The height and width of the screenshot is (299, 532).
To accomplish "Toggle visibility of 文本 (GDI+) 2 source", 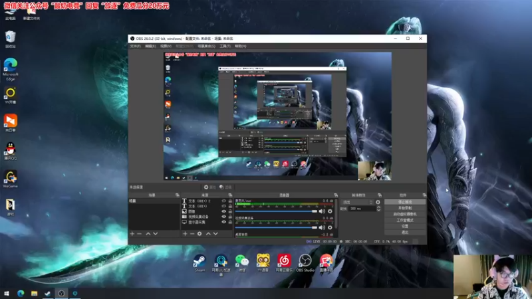I will pyautogui.click(x=223, y=201).
